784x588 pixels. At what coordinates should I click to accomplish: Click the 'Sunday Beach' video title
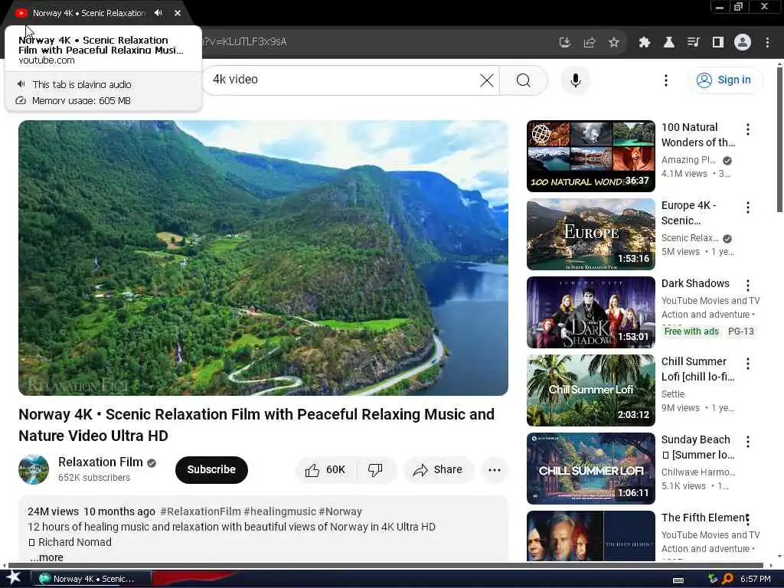698,446
